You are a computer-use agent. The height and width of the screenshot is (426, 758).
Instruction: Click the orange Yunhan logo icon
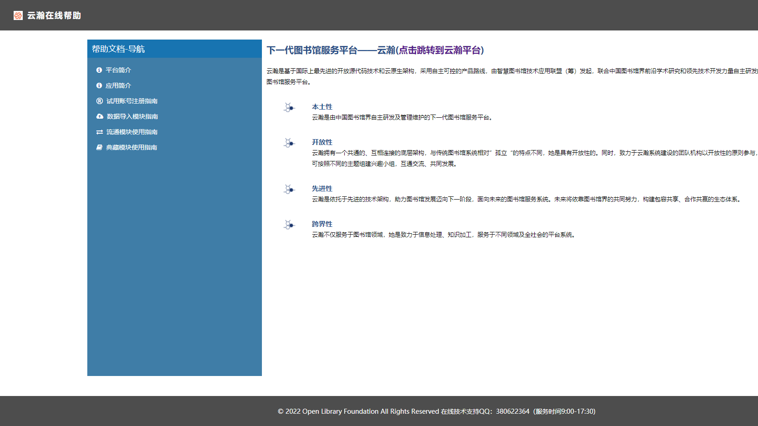tap(18, 15)
